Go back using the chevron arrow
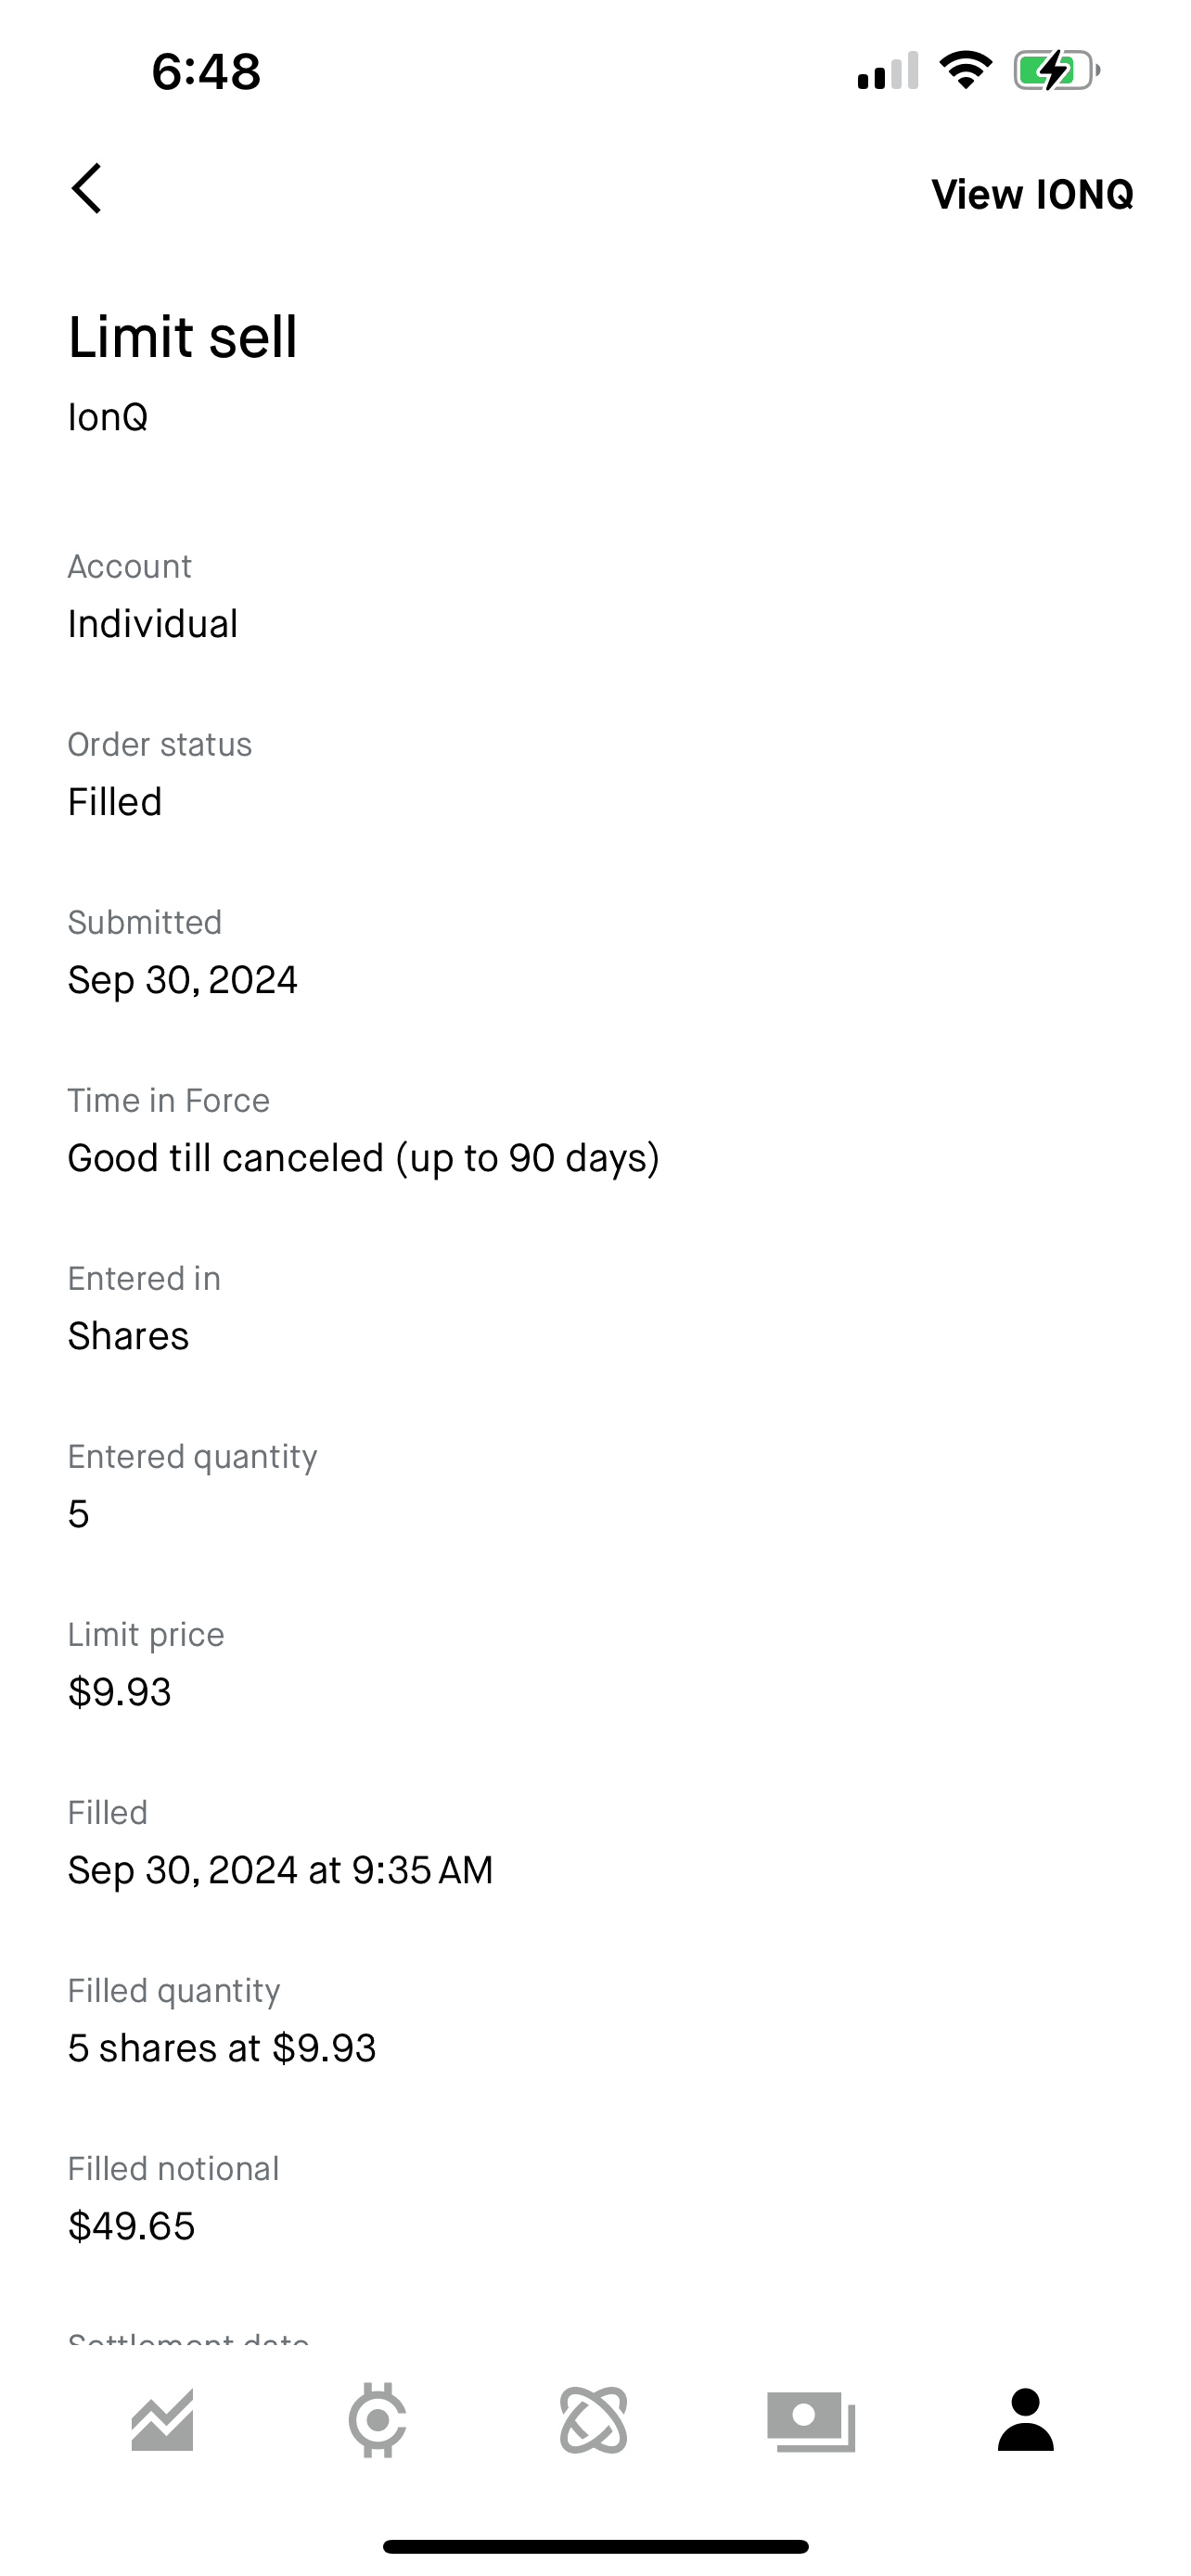1191x2576 pixels. [x=87, y=189]
